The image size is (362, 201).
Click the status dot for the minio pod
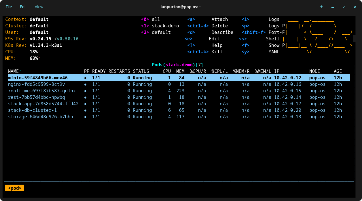point(85,78)
